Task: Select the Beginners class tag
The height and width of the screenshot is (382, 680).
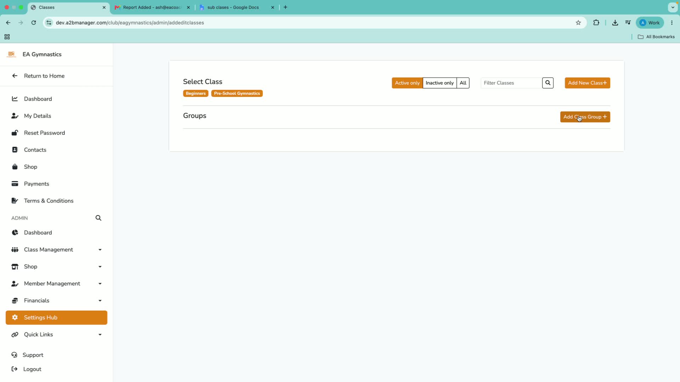Action: 195,93
